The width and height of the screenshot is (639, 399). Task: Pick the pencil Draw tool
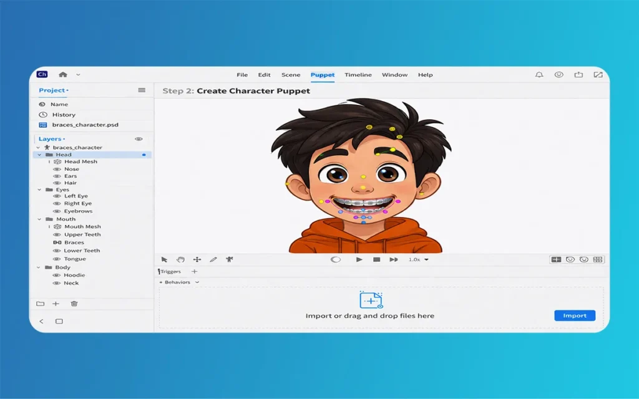click(213, 259)
